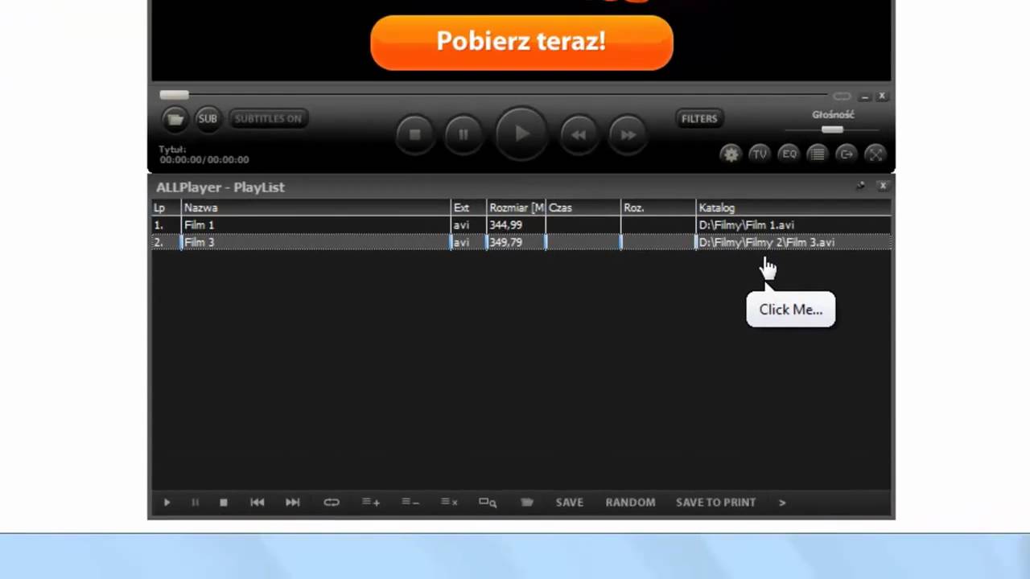Click the compact mode pill toggle in player
1030x579 pixels.
[x=842, y=96]
